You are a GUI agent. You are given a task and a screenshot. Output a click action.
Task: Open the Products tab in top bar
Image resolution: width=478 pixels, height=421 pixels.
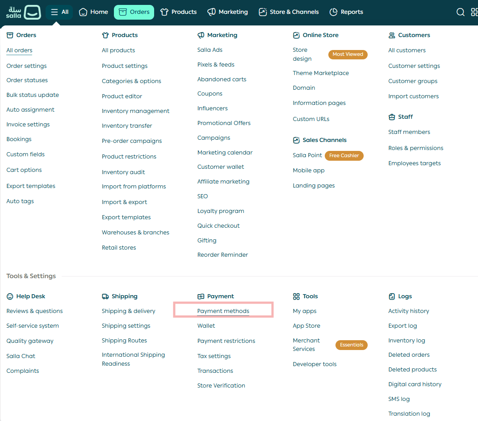click(x=179, y=12)
